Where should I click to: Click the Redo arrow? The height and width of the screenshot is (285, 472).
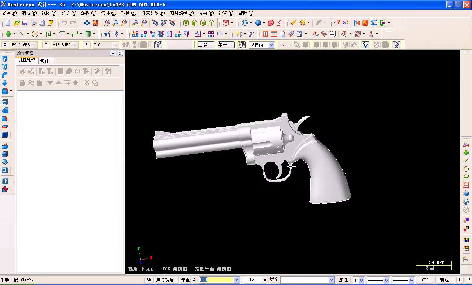(x=73, y=23)
